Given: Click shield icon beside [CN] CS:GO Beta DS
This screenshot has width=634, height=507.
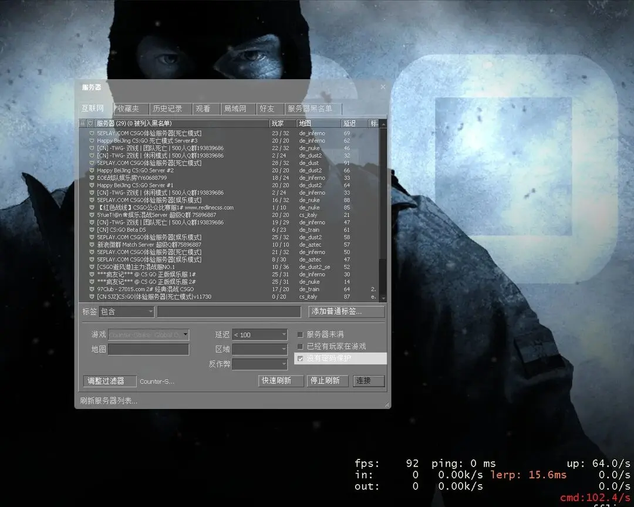Looking at the screenshot, I should 92,230.
